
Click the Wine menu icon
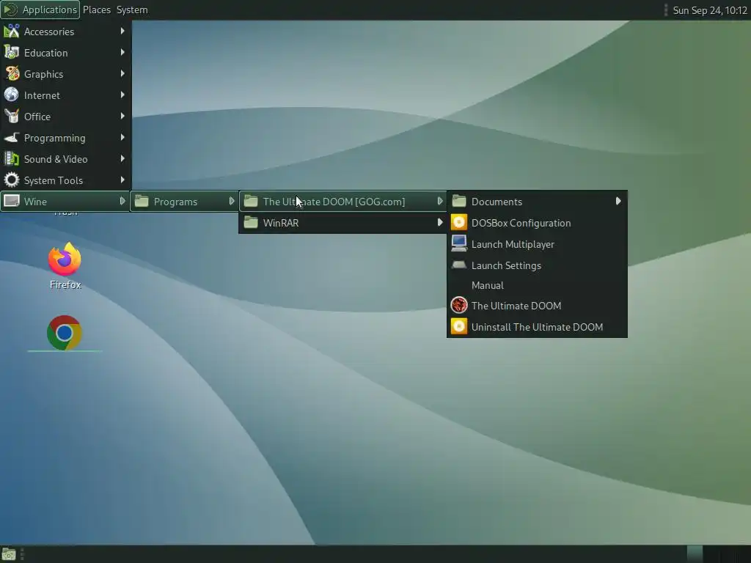coord(12,202)
